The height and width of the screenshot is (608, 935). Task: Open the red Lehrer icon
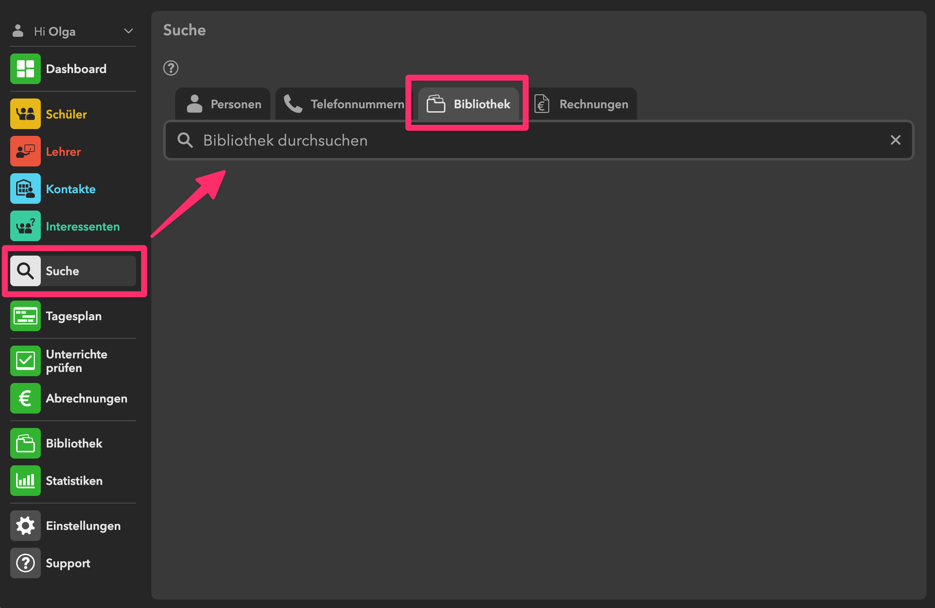(25, 151)
